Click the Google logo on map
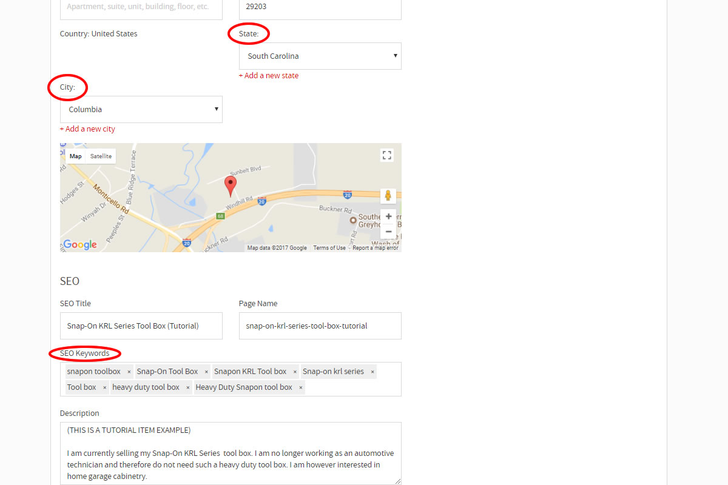728x485 pixels. pos(80,244)
